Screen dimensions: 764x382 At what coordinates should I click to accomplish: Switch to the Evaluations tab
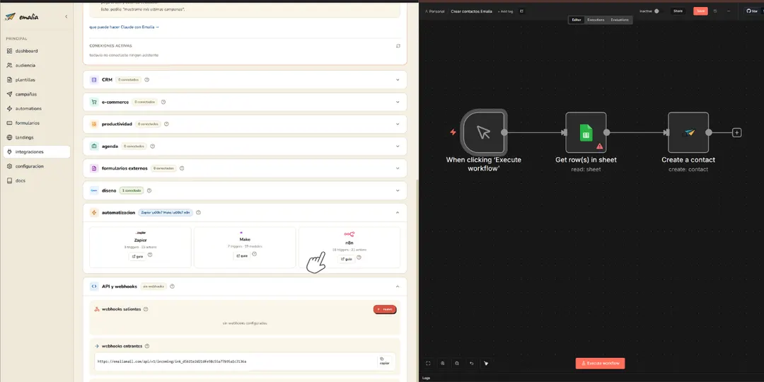coord(619,20)
